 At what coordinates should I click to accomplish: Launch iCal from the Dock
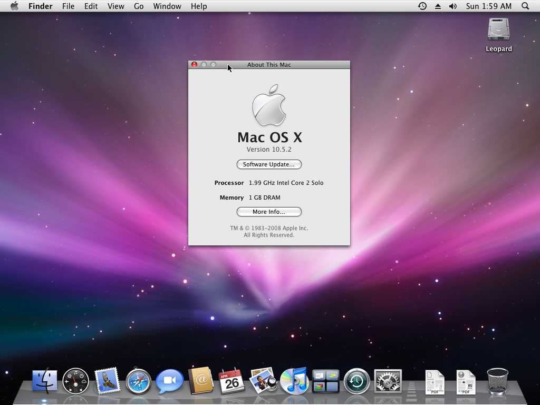click(x=232, y=381)
